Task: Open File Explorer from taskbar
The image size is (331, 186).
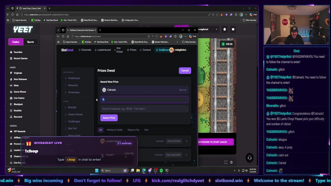Action: [x=138, y=171]
